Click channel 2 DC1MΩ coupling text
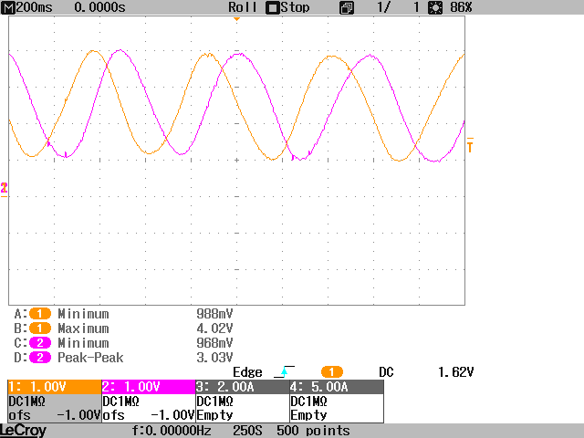This screenshot has width=584, height=438. click(120, 401)
